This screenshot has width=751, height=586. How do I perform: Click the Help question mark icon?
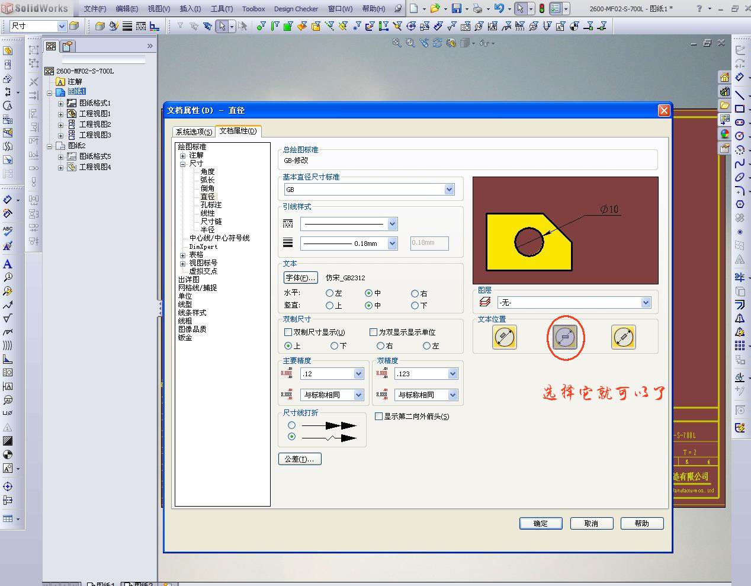(700, 8)
